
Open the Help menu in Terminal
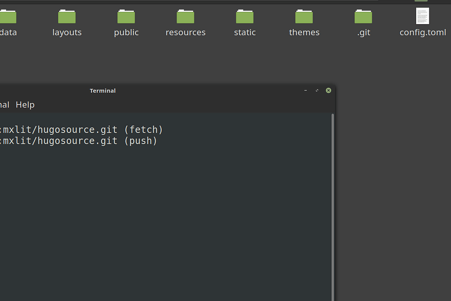pyautogui.click(x=25, y=104)
